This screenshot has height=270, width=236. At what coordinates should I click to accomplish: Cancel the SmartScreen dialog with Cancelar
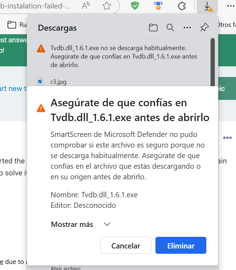point(126,245)
